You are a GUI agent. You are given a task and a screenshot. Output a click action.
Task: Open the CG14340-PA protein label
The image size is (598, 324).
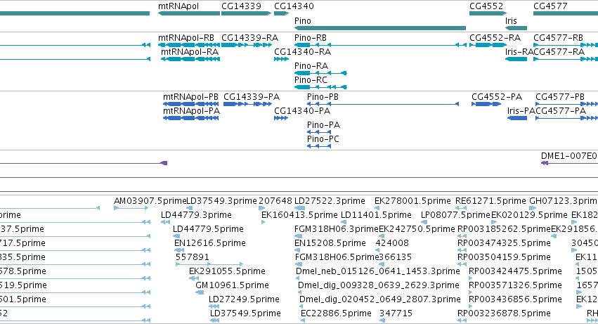(x=302, y=111)
